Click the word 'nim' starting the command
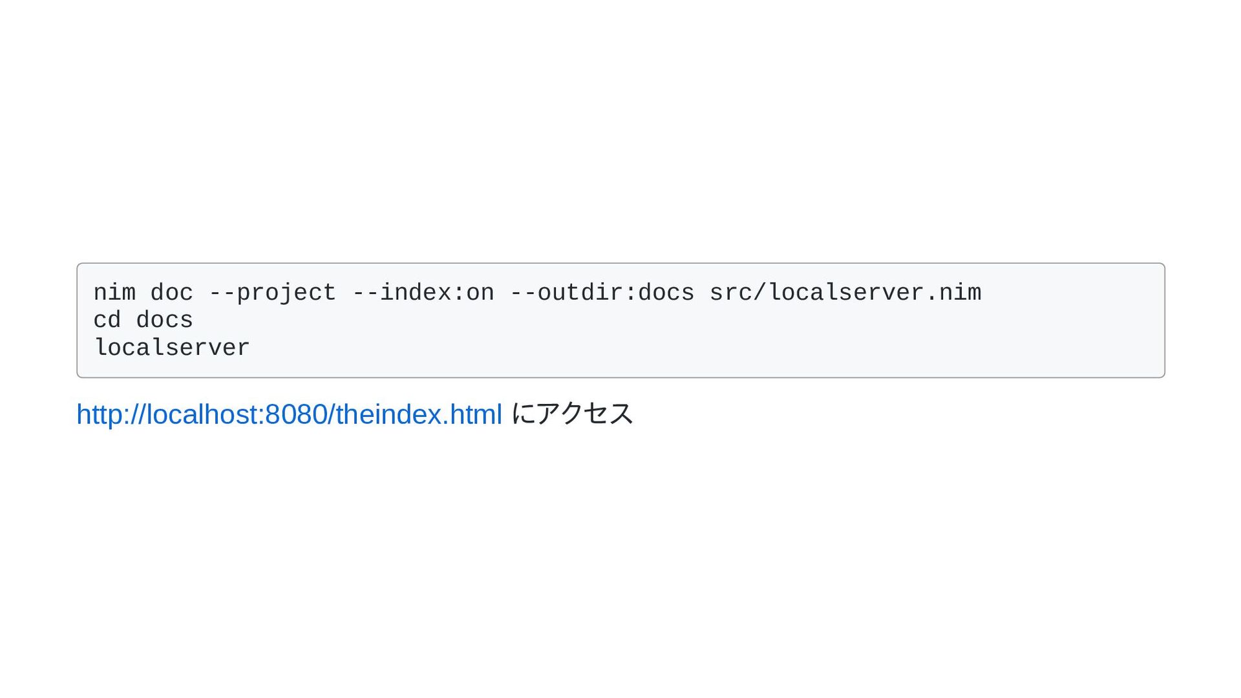 pyautogui.click(x=114, y=293)
